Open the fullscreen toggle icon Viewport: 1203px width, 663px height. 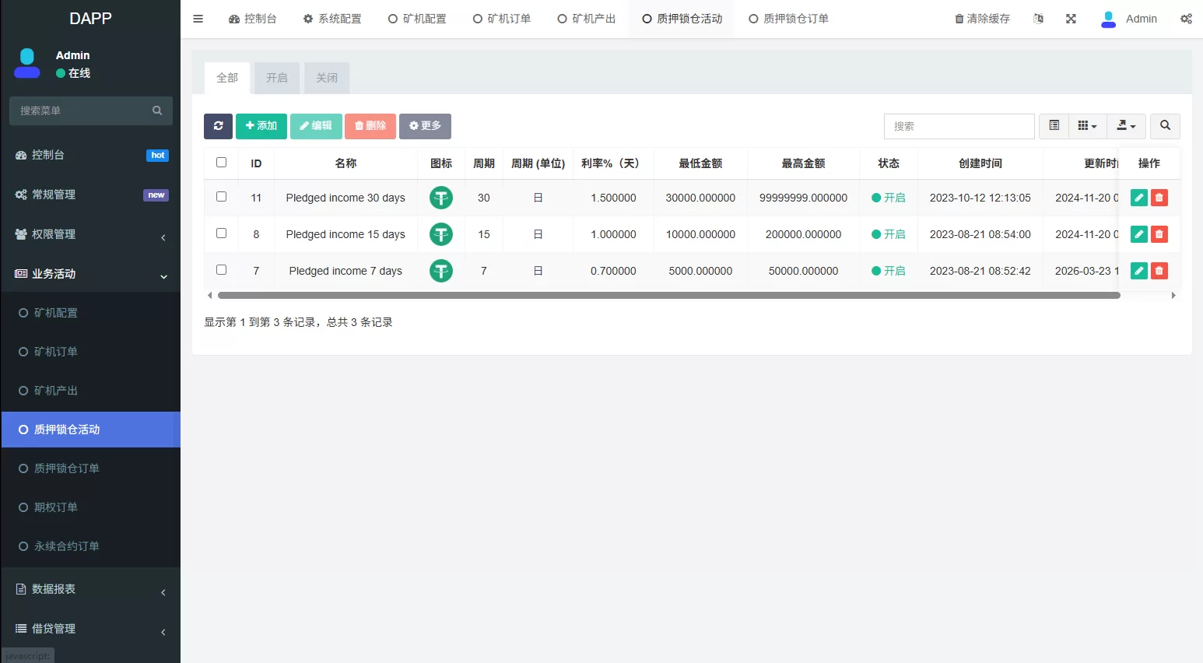[x=1071, y=18]
